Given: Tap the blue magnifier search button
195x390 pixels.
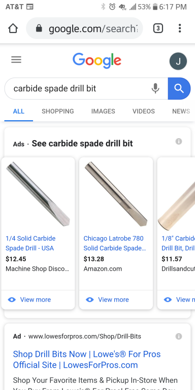Looking at the screenshot, I should pos(179,88).
